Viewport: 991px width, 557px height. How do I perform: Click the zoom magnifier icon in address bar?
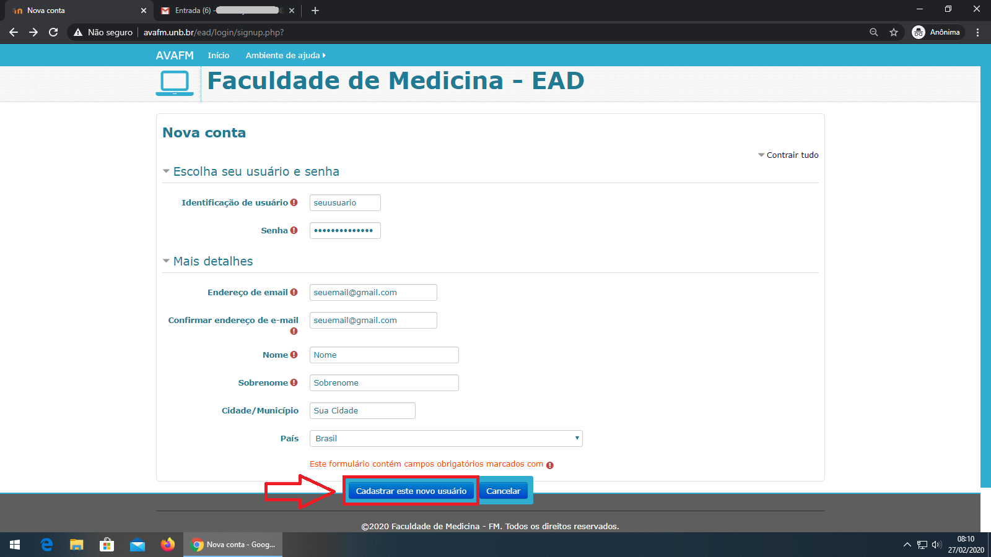coord(873,32)
